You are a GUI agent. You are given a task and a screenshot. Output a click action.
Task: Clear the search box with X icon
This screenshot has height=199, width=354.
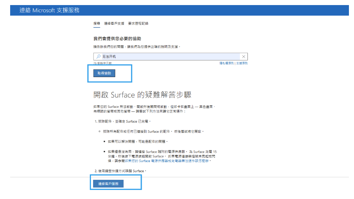click(243, 56)
